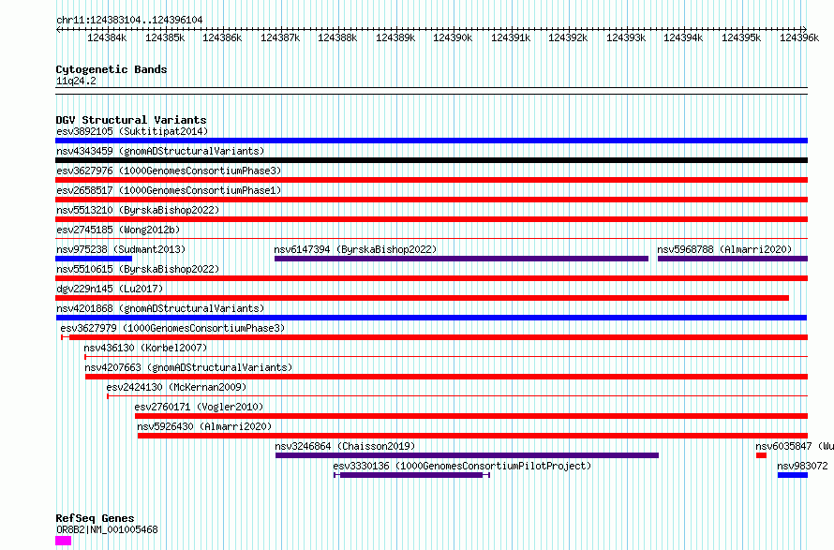
Task: Click the right arrowhead of the ruler
Action: 805,29
